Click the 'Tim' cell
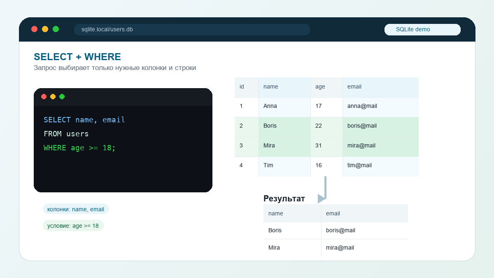Screen dimensions: 494x278 pyautogui.click(x=284, y=166)
